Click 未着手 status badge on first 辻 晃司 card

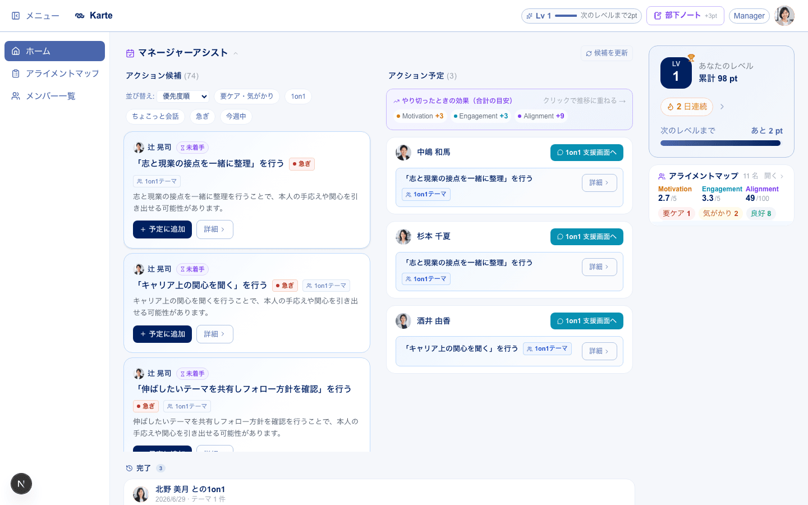pyautogui.click(x=192, y=148)
